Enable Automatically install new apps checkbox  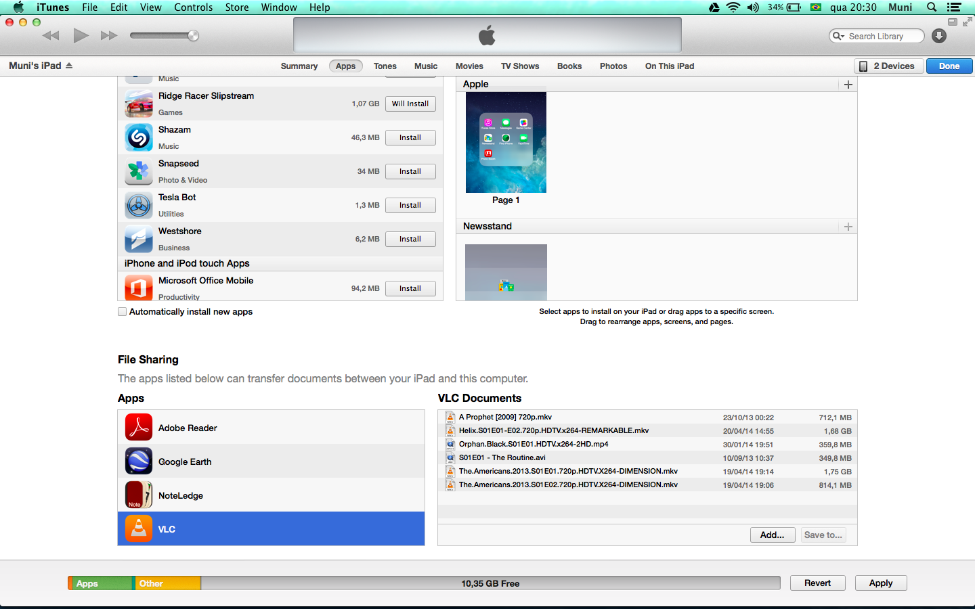[123, 312]
